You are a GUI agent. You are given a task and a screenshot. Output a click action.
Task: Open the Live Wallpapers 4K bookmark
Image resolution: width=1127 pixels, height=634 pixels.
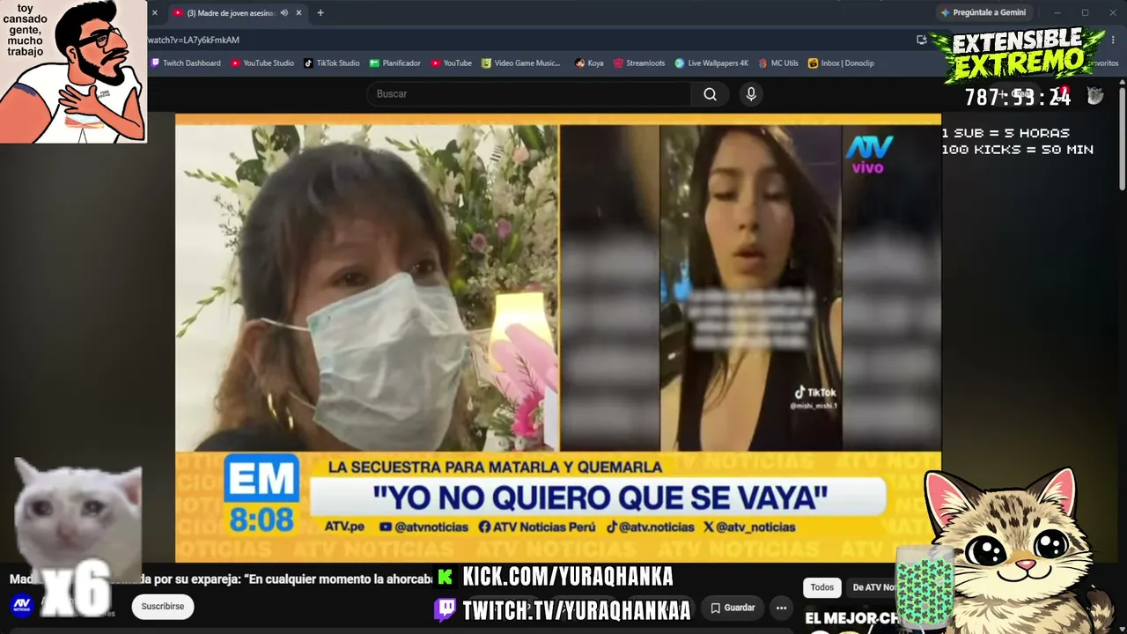711,63
